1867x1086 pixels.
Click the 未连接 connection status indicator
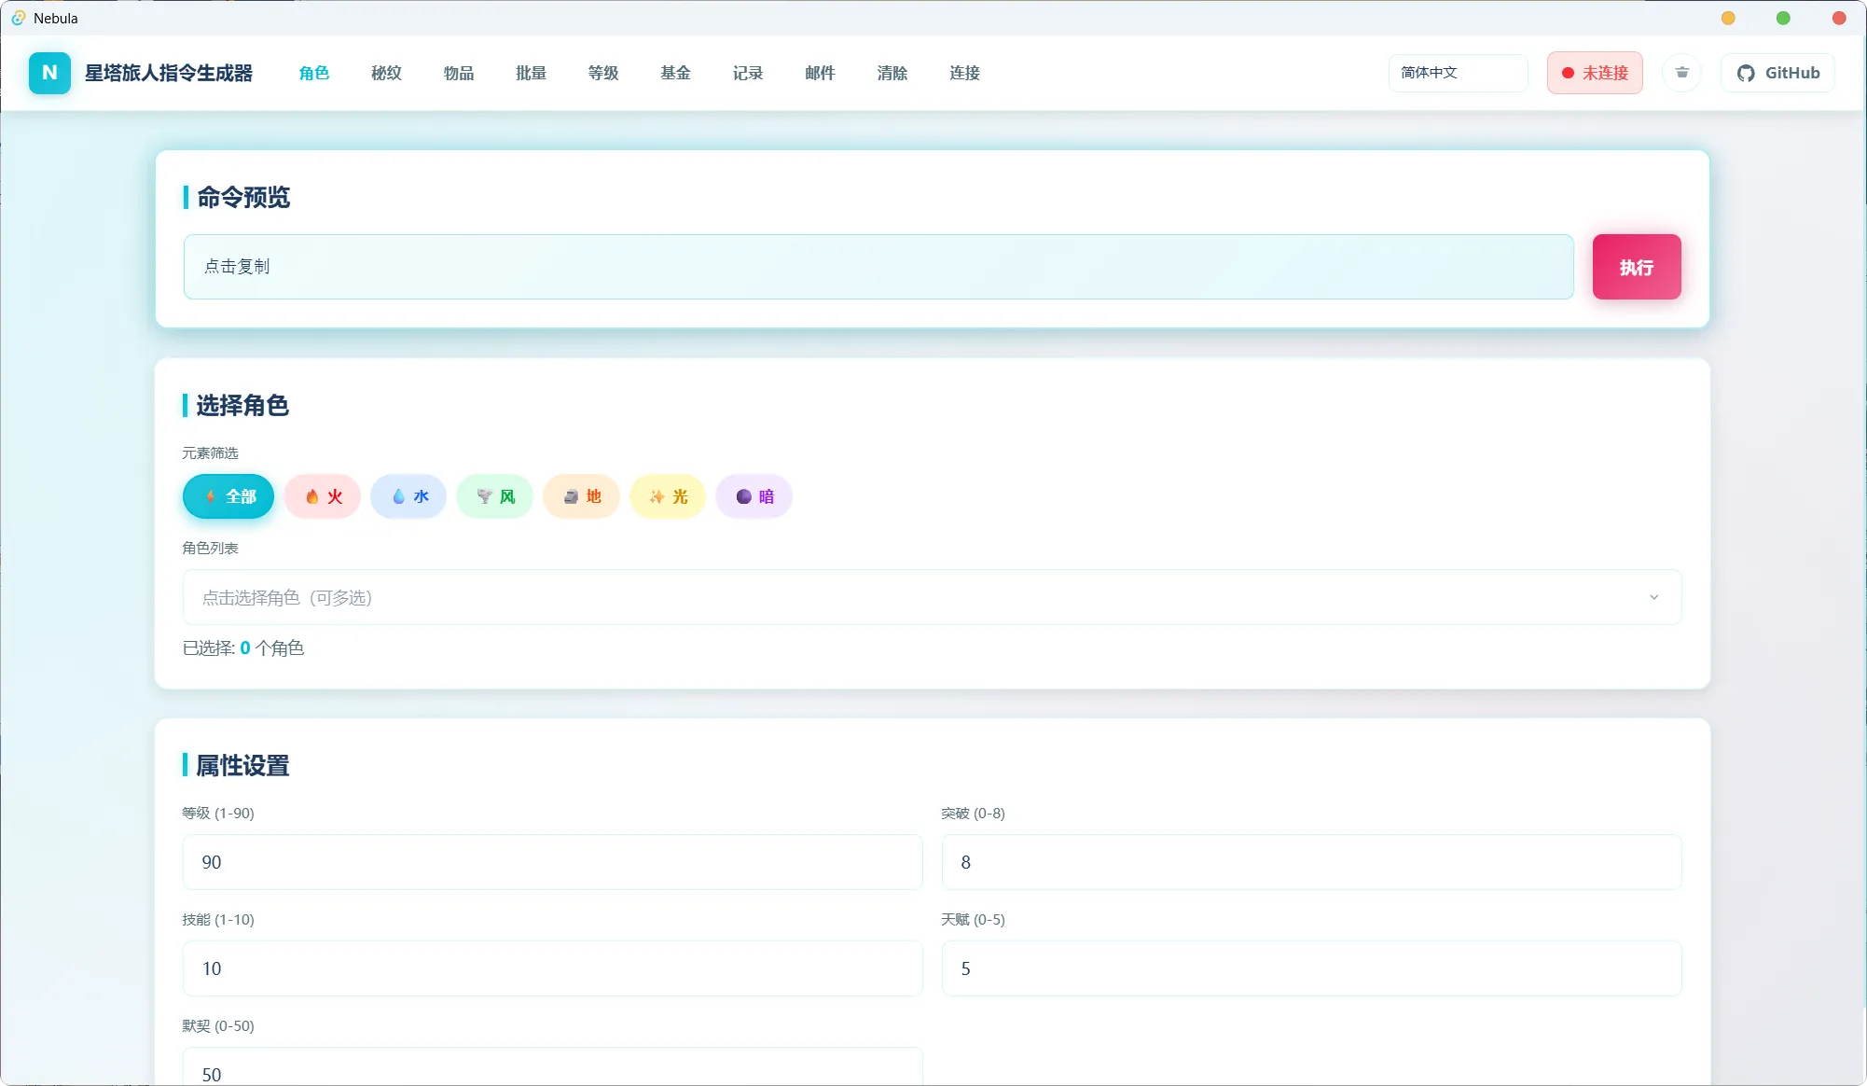click(1595, 73)
